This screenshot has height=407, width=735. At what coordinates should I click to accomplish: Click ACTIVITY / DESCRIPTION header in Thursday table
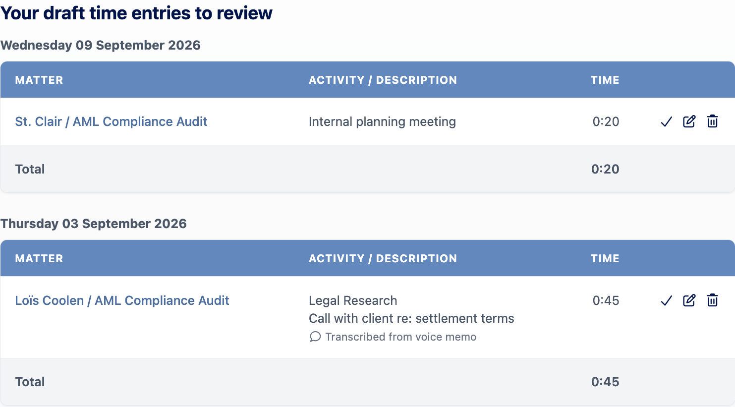(x=383, y=258)
